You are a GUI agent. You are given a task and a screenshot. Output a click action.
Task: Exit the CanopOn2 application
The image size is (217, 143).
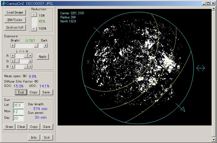tap(47, 138)
